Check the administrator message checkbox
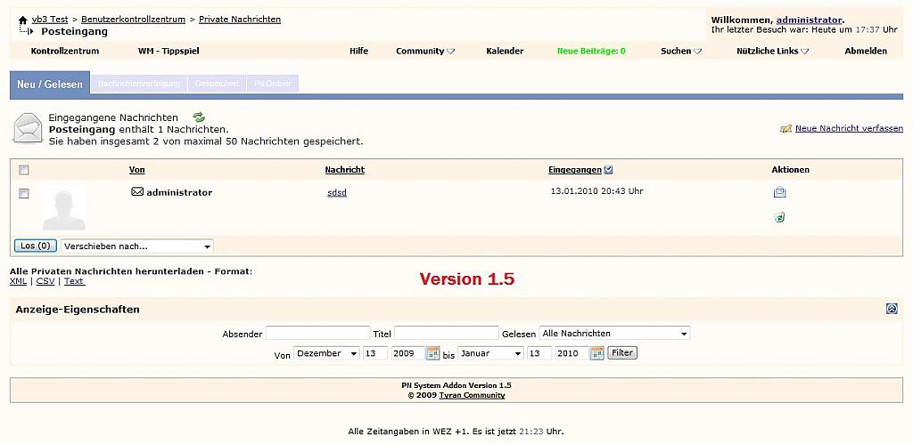This screenshot has width=913, height=444. tap(24, 193)
